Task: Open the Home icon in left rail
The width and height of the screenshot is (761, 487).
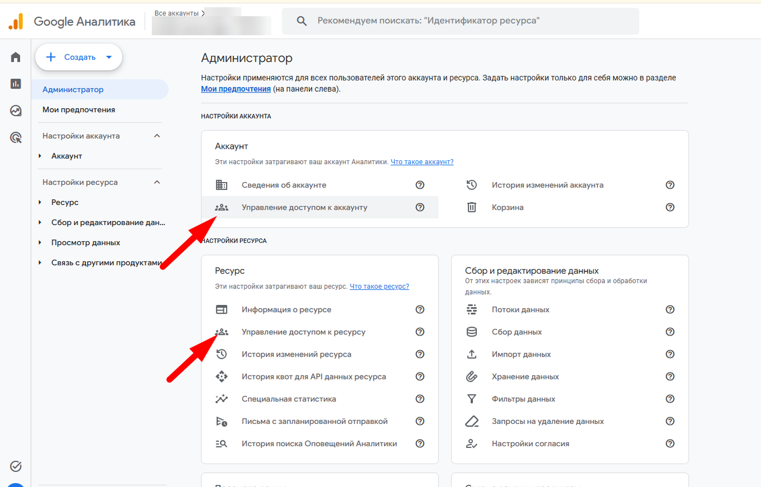Action: (x=16, y=57)
